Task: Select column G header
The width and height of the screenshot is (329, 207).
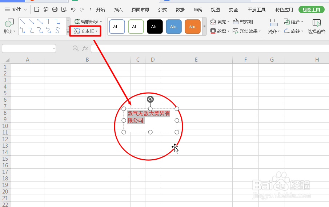Action: 272,60
